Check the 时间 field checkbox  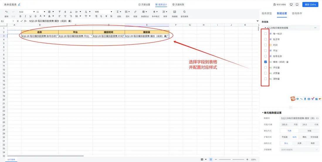pyautogui.click(x=265, y=45)
